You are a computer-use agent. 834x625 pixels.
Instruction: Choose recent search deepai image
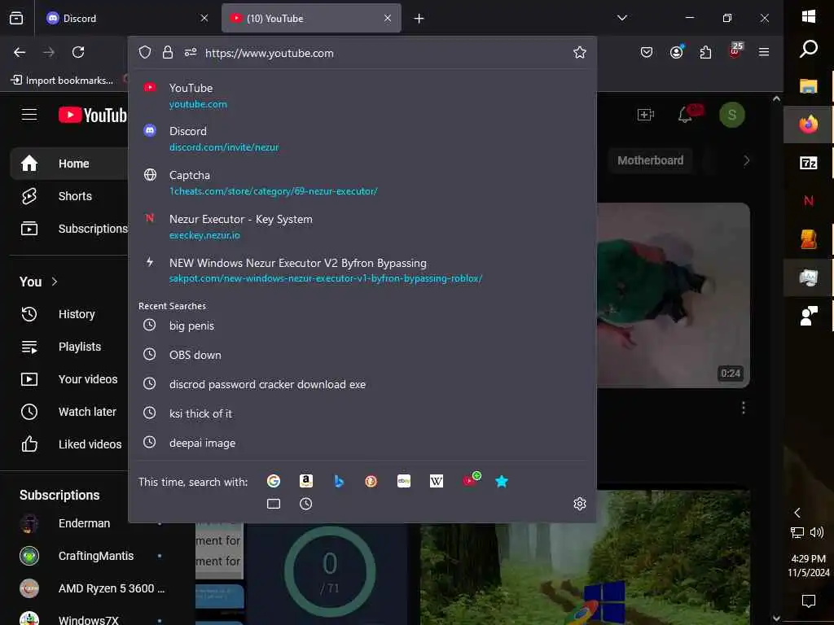point(362,442)
